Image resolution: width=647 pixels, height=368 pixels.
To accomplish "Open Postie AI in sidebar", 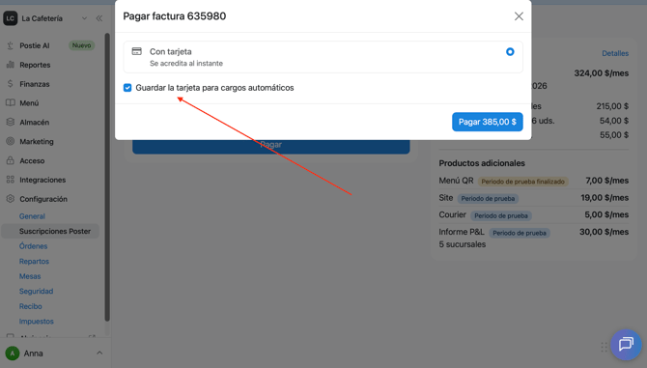I will 35,45.
